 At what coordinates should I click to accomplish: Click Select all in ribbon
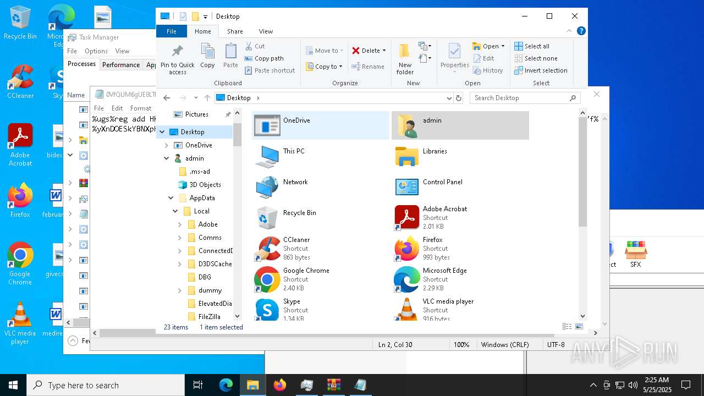point(532,46)
